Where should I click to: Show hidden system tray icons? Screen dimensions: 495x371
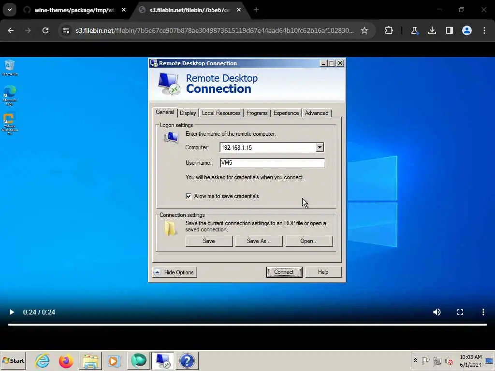(x=415, y=360)
